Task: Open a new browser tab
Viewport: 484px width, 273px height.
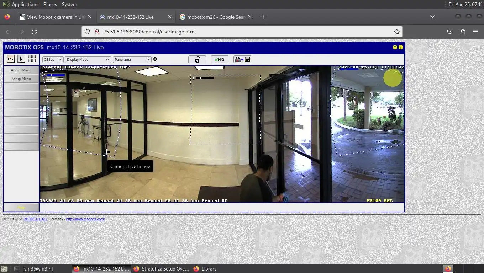Action: pyautogui.click(x=263, y=17)
